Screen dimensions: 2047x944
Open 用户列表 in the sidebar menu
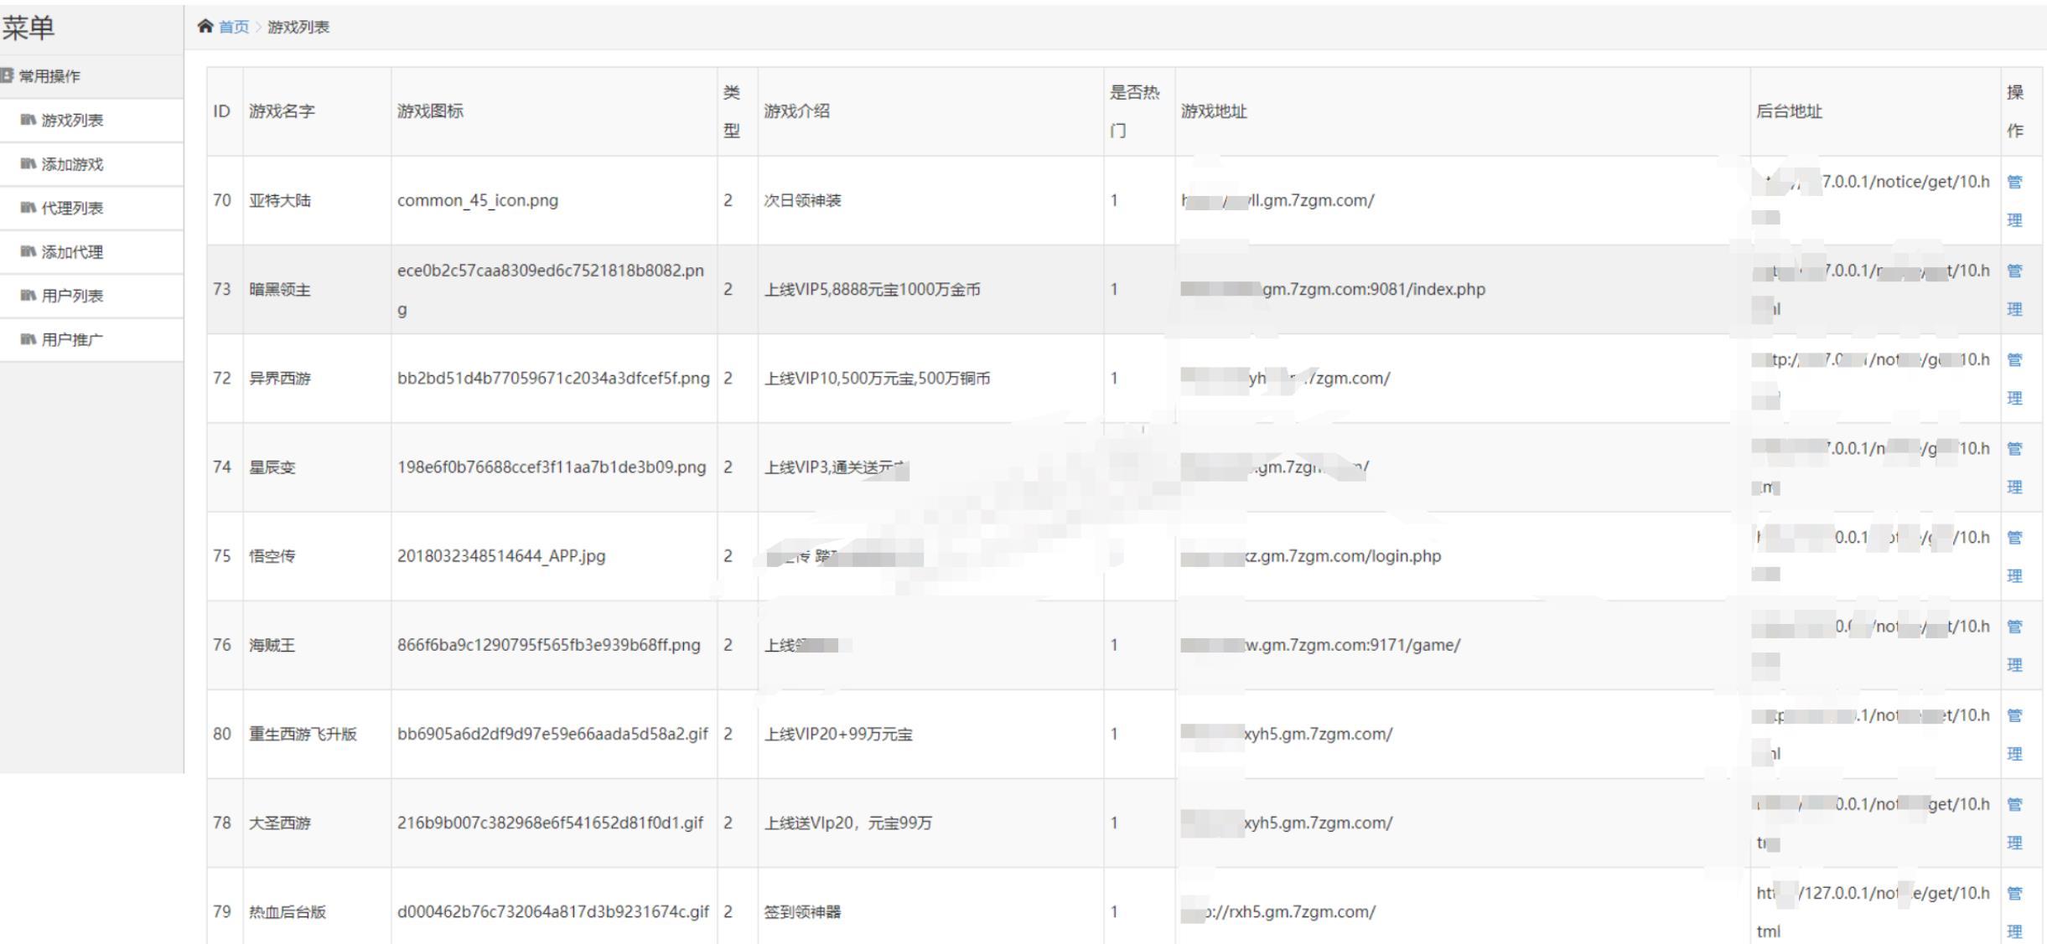(x=91, y=296)
